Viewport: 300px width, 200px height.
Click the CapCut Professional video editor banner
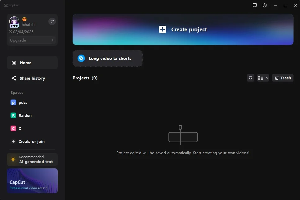click(x=32, y=181)
